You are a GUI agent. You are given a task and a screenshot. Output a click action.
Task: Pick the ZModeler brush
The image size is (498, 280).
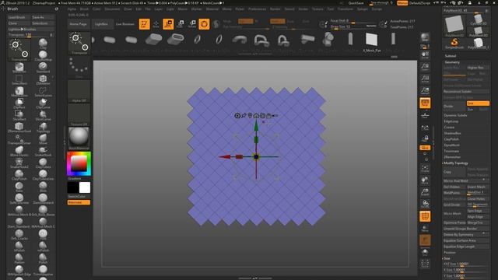pos(43,79)
